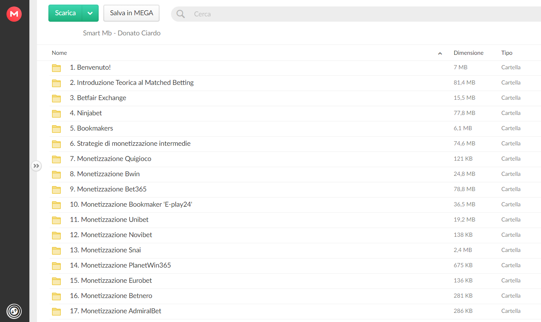541x322 pixels.
Task: Click the folder icon of 6. Strategie di monetizzazione
Action: pos(56,144)
